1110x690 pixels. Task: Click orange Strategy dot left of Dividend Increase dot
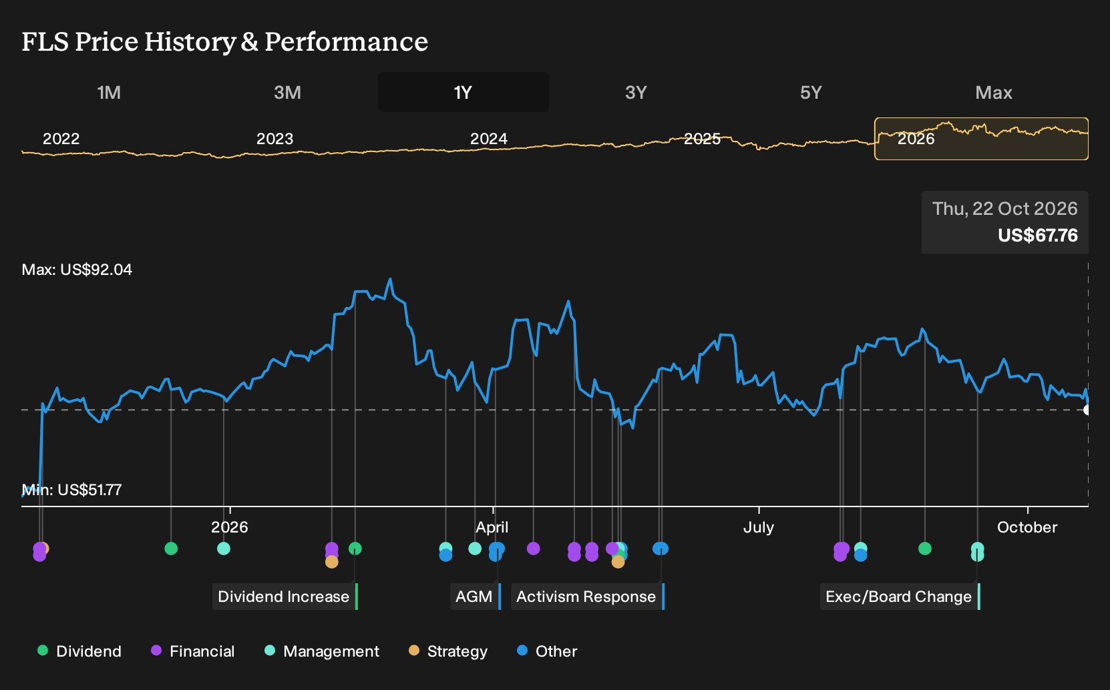pos(332,562)
